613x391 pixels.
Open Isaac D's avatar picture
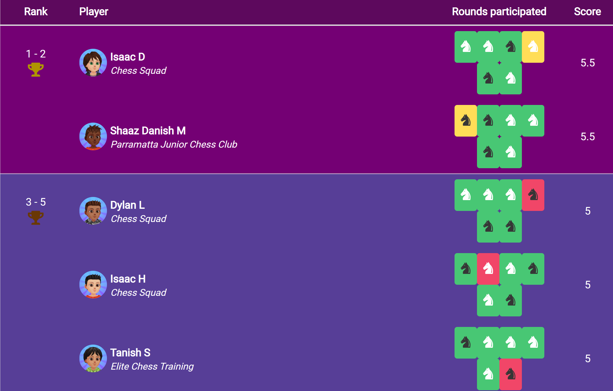(x=93, y=63)
